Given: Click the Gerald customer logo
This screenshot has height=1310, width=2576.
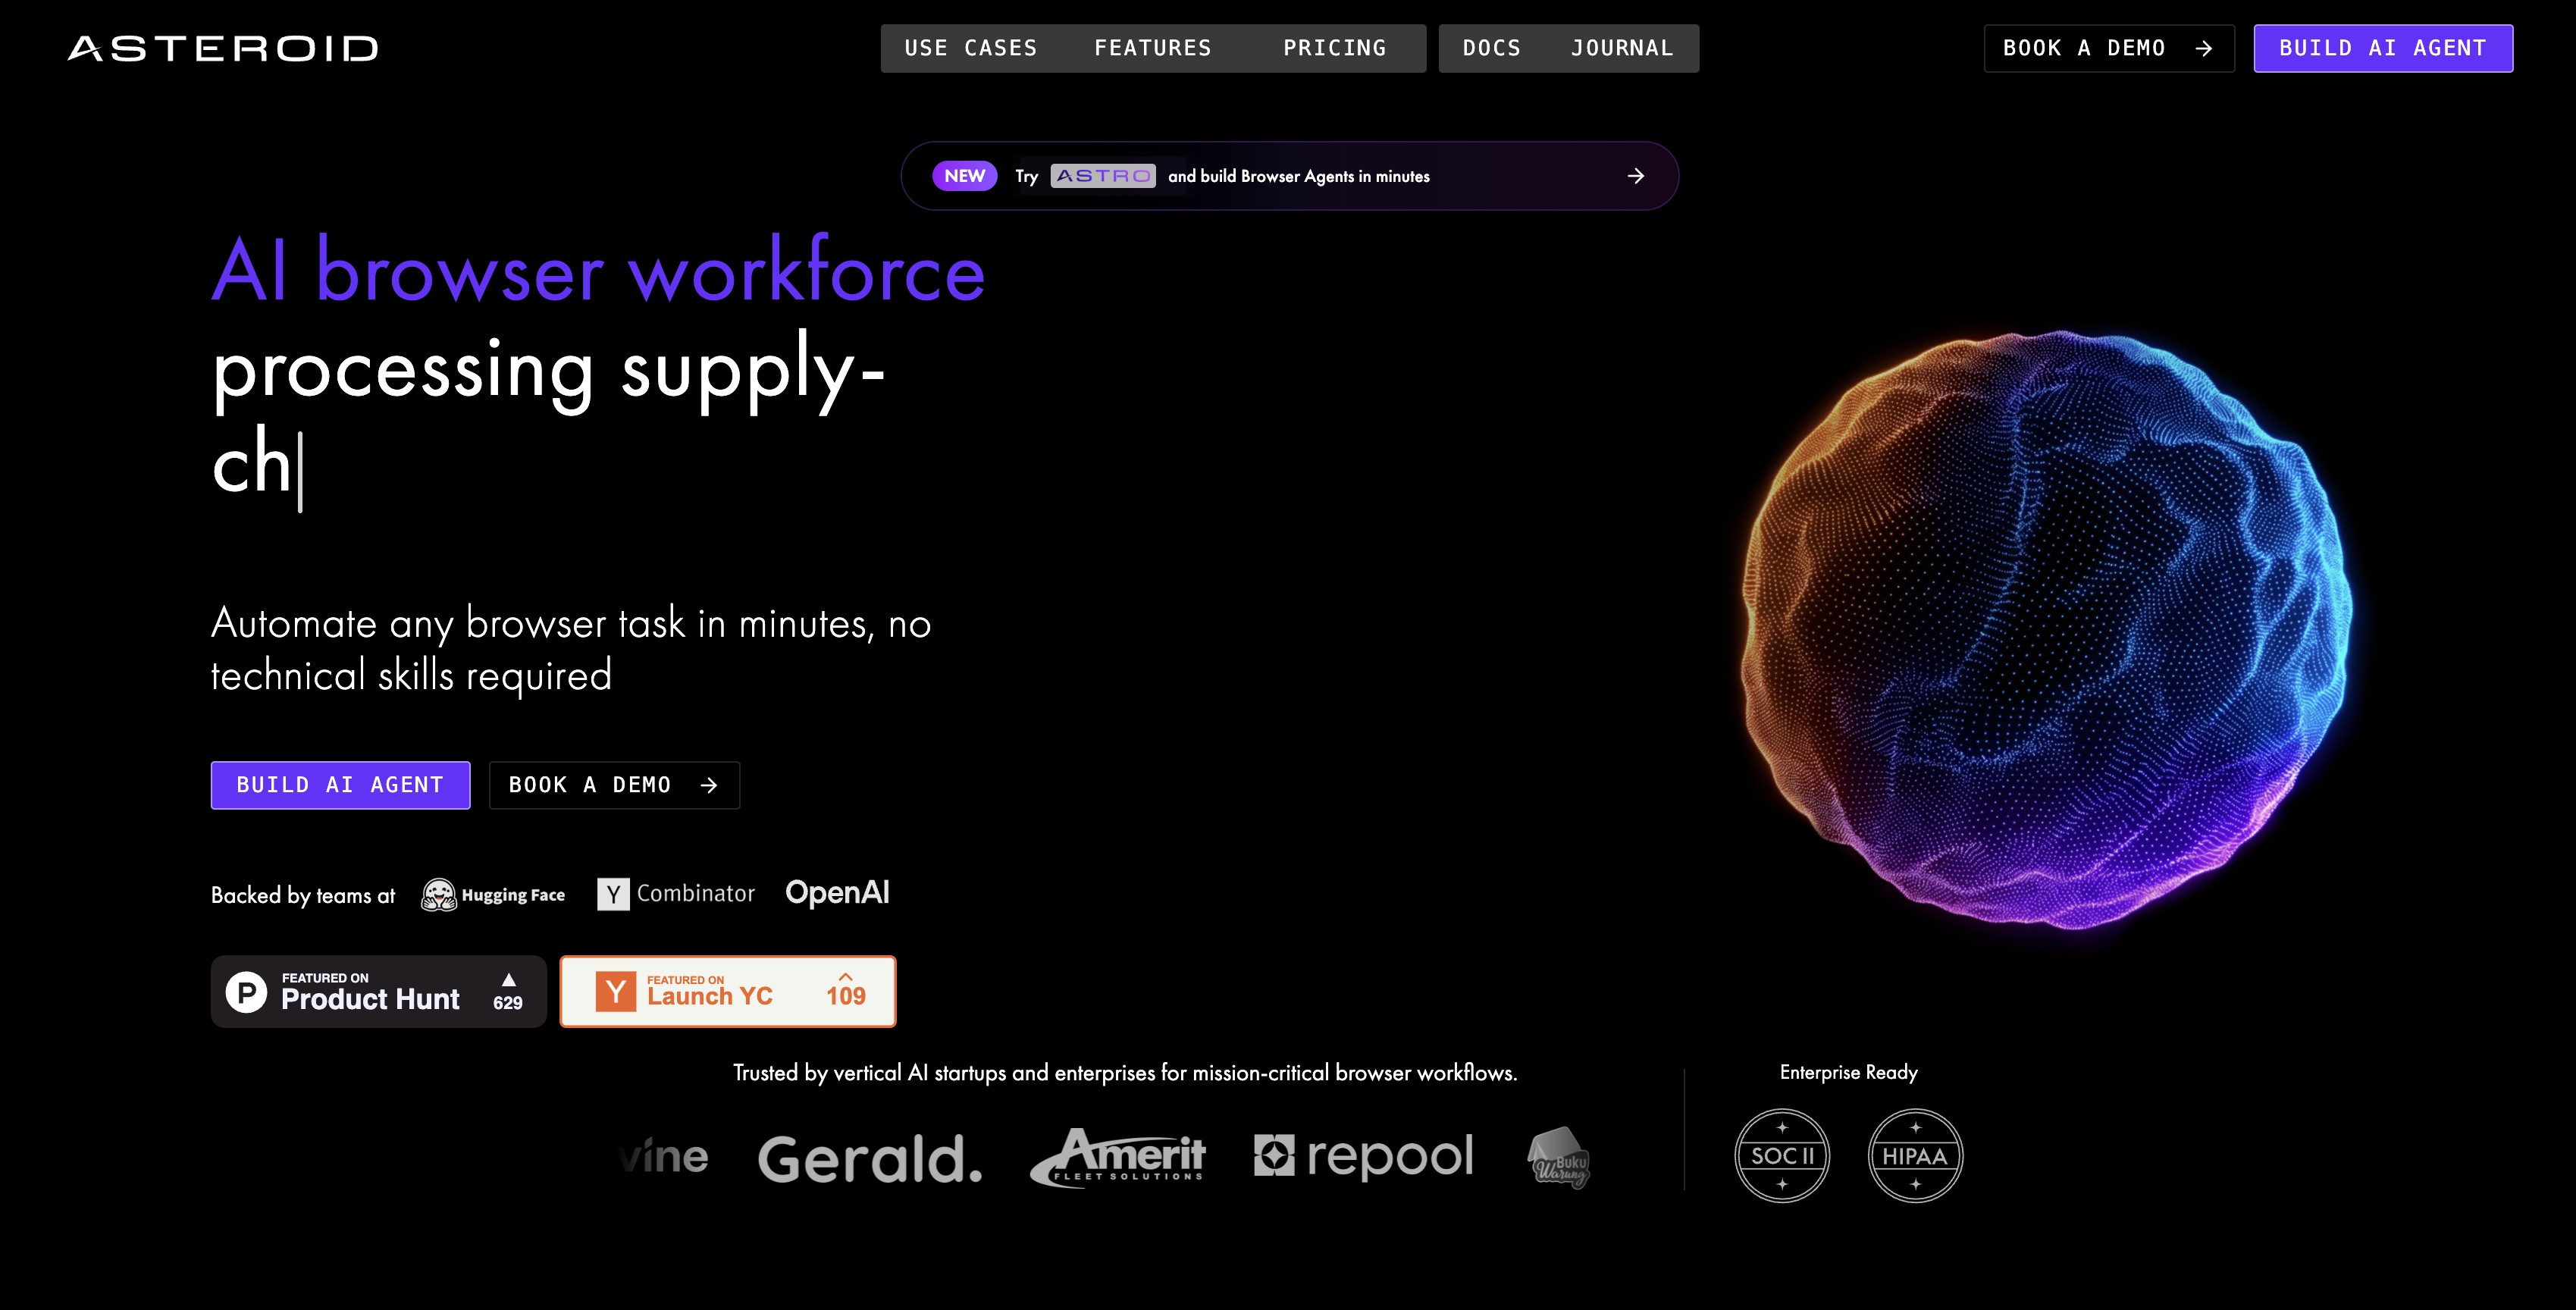Looking at the screenshot, I should [x=869, y=1159].
